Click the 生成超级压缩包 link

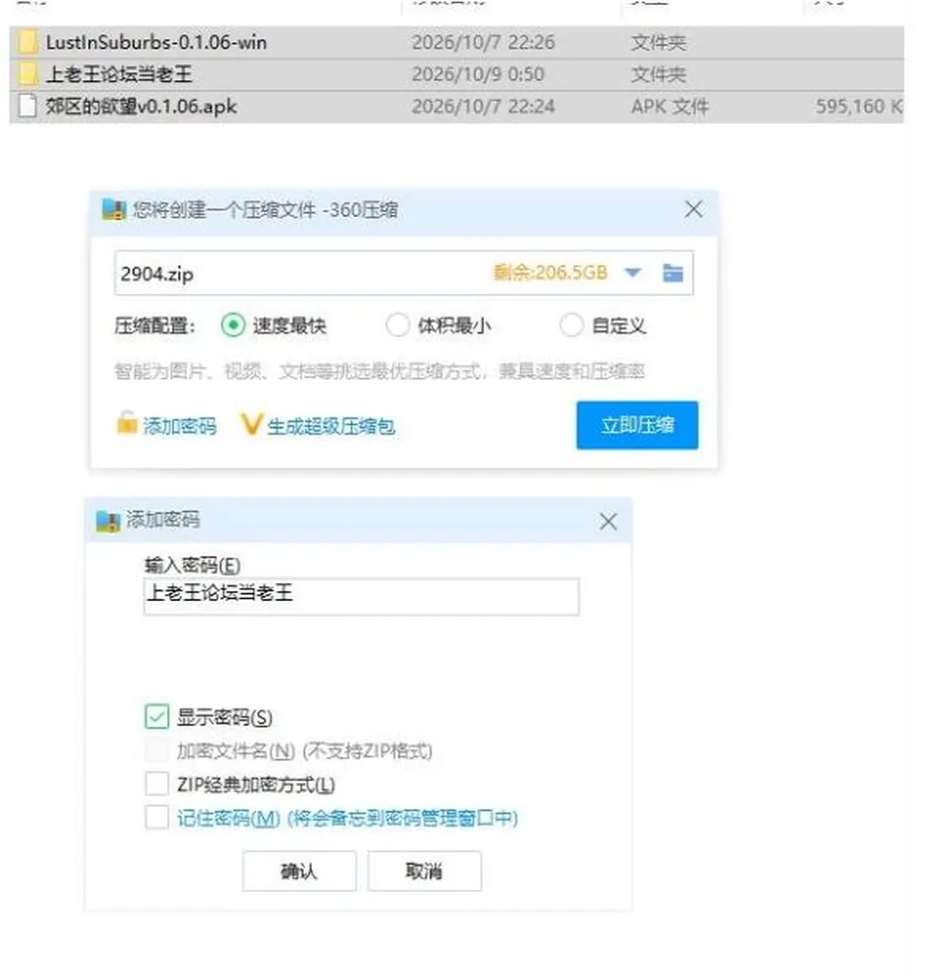332,427
